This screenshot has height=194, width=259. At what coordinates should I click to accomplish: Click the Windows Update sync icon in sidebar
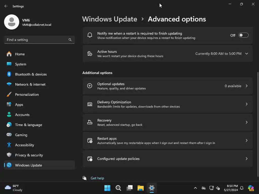coord(9,165)
